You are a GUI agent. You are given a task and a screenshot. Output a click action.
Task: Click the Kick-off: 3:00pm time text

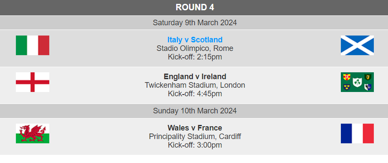pyautogui.click(x=195, y=145)
